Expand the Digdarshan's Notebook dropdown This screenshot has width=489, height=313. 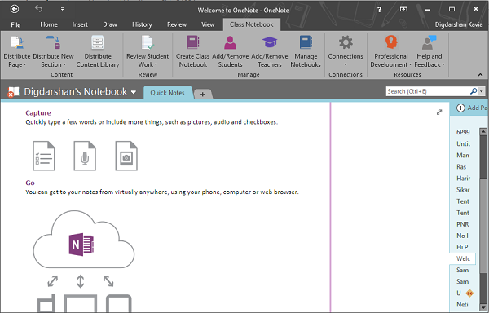point(134,92)
